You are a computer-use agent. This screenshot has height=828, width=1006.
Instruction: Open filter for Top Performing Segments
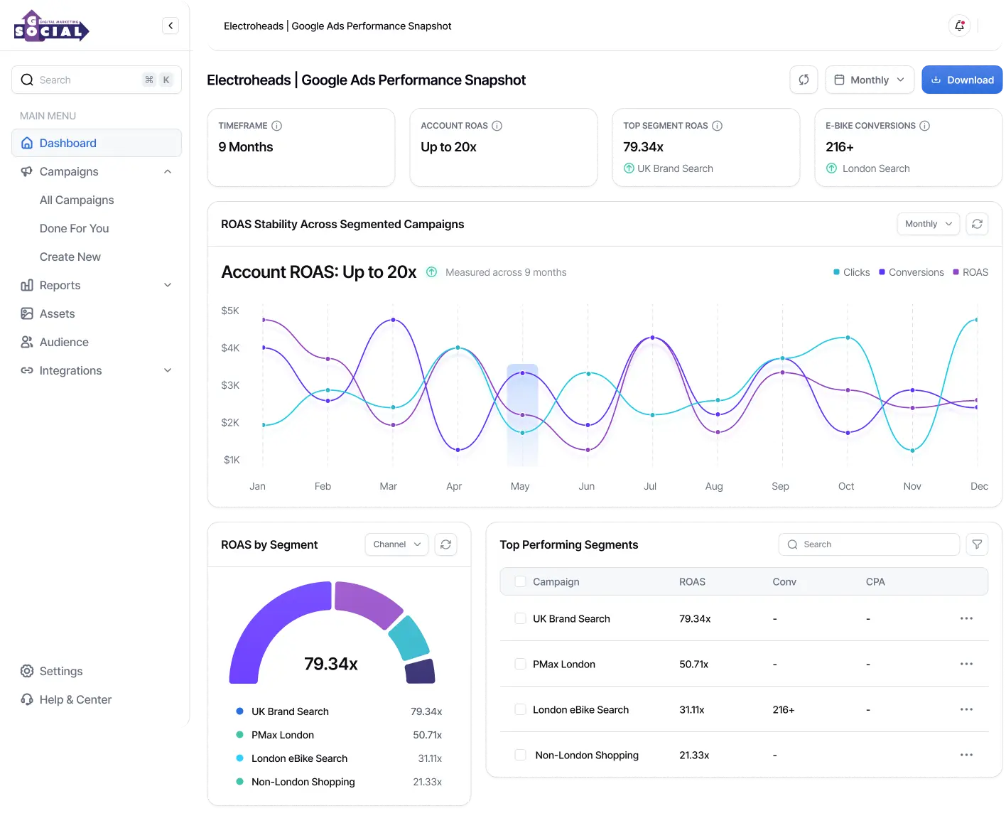(x=977, y=544)
